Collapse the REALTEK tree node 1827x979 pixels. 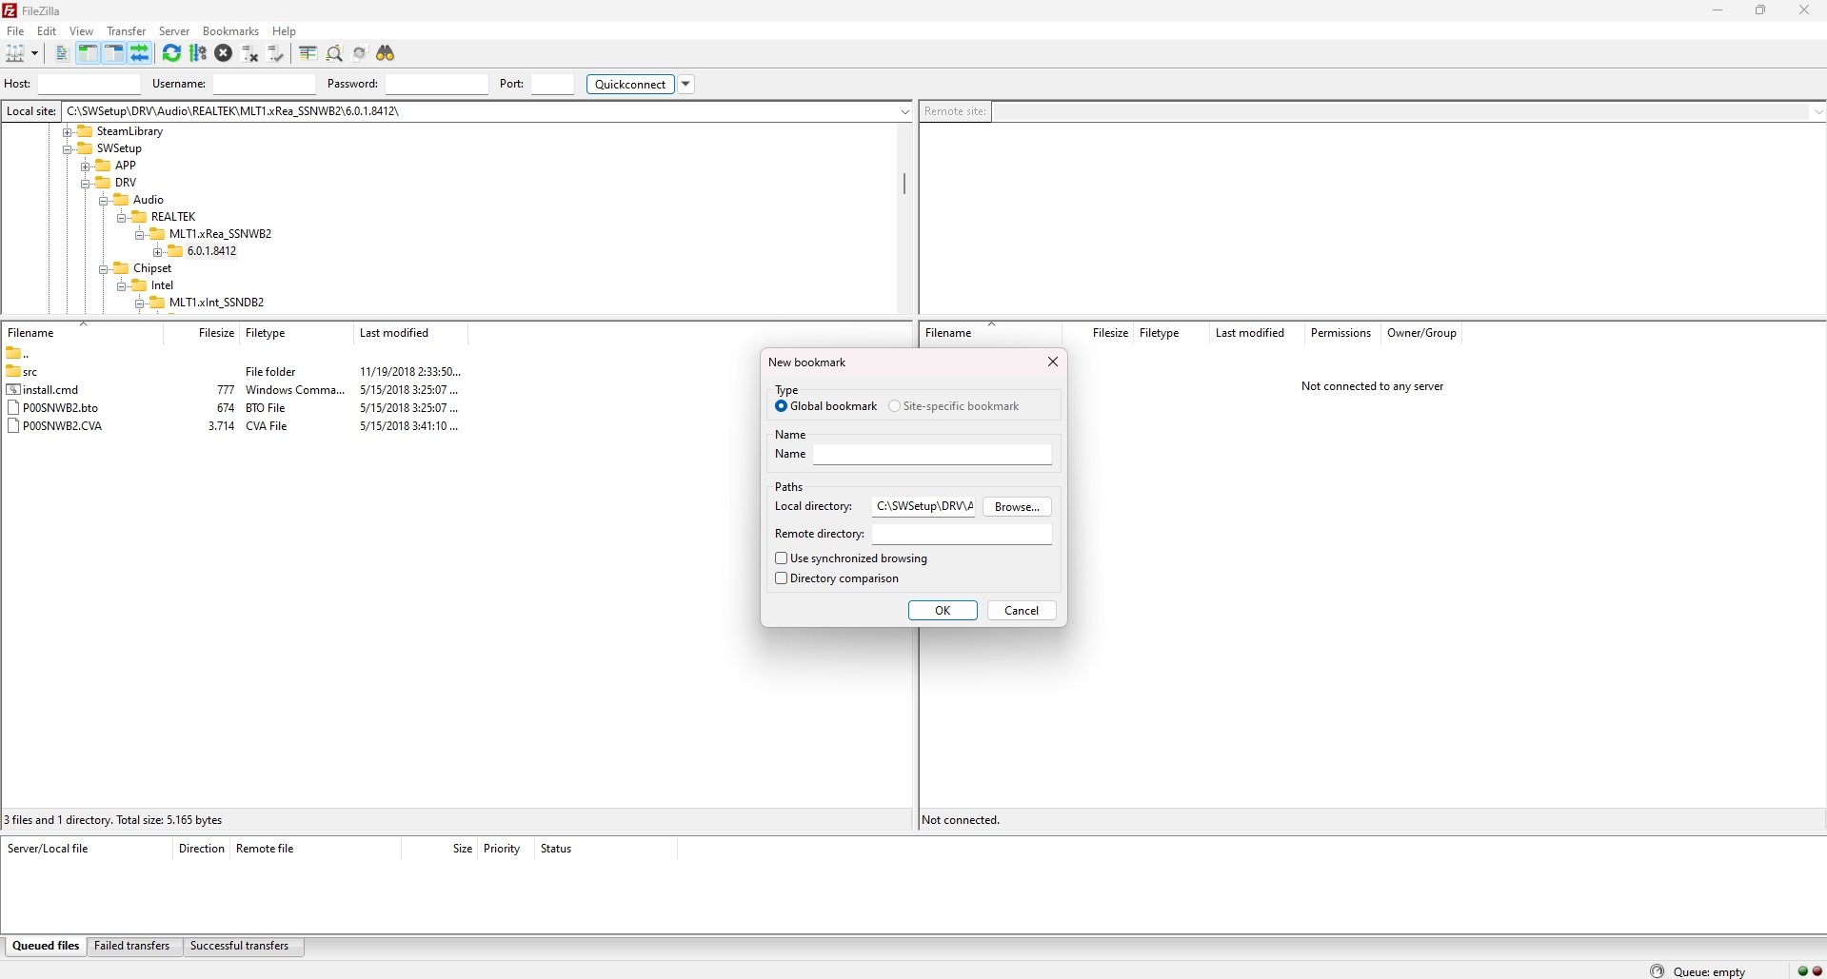click(122, 218)
